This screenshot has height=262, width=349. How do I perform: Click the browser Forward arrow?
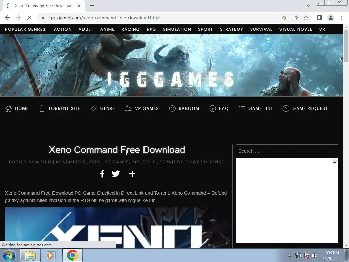point(18,18)
